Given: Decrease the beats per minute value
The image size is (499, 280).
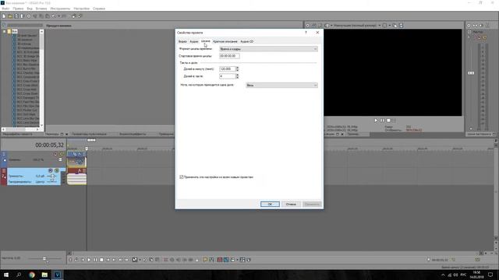Looking at the screenshot, I should tap(237, 70).
